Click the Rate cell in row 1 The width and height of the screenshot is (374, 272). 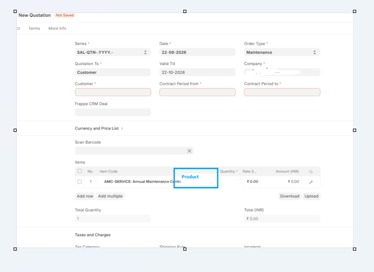coord(251,182)
